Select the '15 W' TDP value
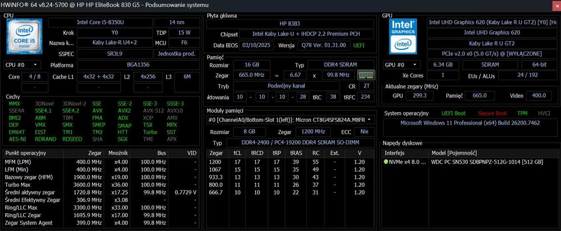This screenshot has width=561, height=231. click(184, 33)
